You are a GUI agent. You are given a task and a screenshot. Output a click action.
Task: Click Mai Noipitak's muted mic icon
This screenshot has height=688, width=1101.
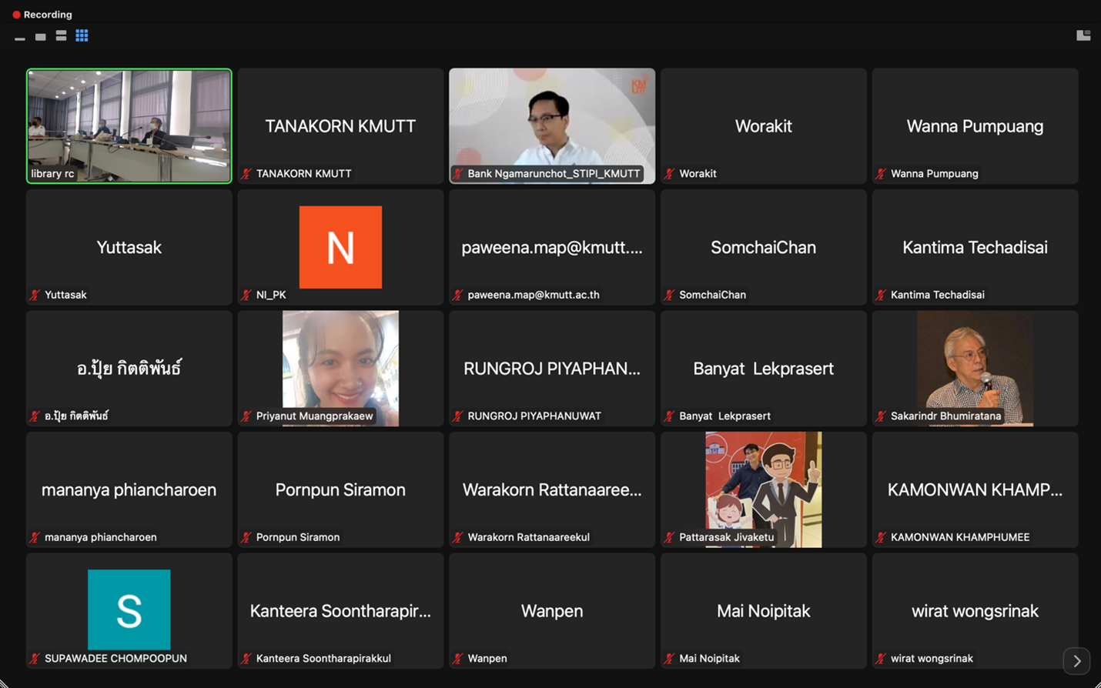pos(669,659)
